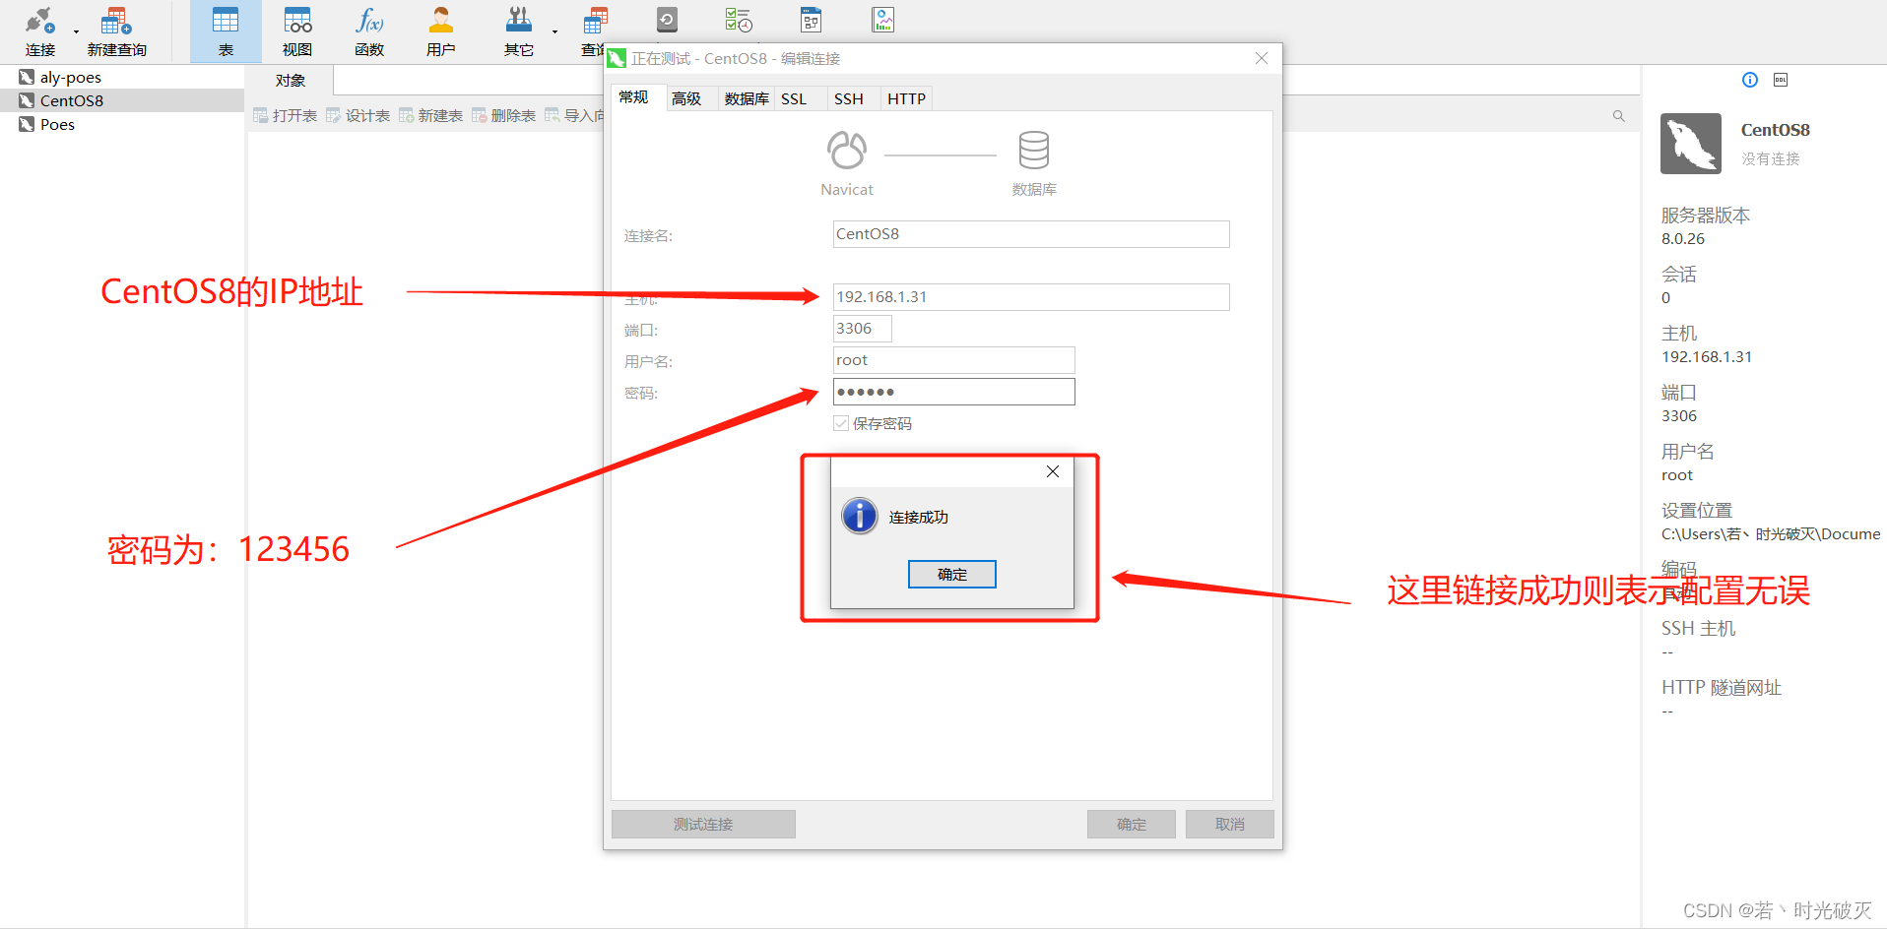Click the port field showing 3306
1887x929 pixels.
point(863,329)
